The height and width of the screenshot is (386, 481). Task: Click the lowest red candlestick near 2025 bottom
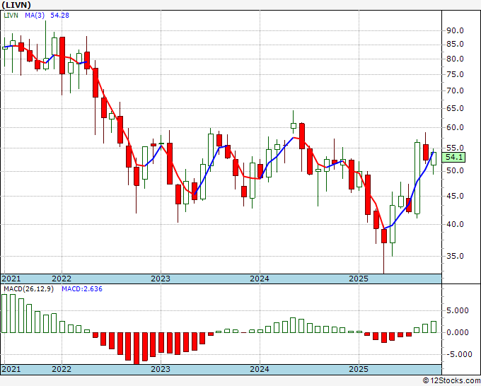point(384,236)
